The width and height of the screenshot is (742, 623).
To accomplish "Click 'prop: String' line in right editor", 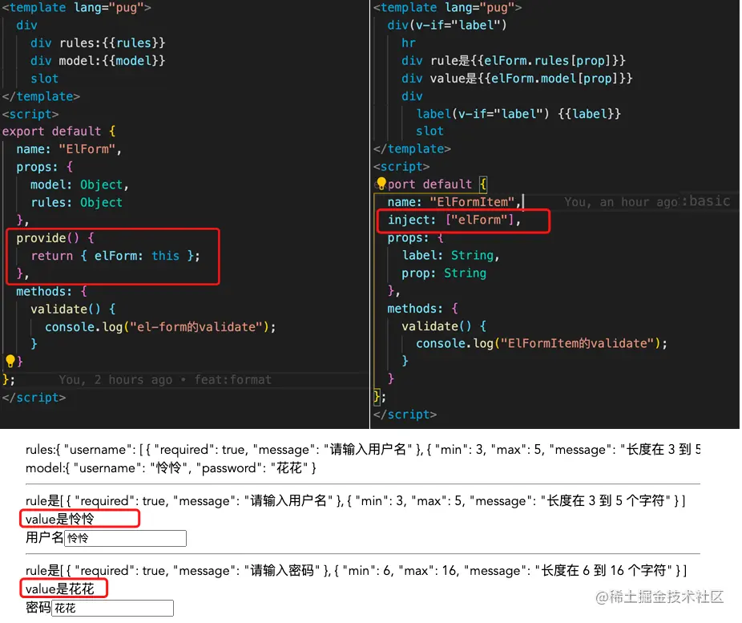I will (x=444, y=273).
